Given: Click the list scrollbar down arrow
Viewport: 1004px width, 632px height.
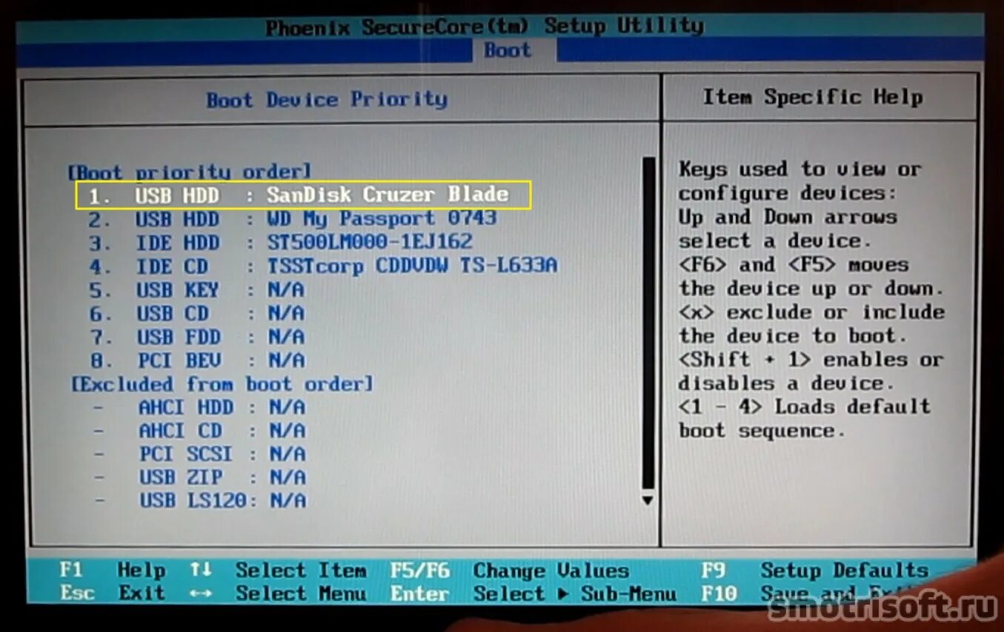Looking at the screenshot, I should (648, 501).
